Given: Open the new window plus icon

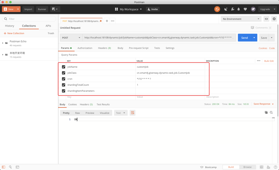Looking at the screenshot, I should coord(55,9).
